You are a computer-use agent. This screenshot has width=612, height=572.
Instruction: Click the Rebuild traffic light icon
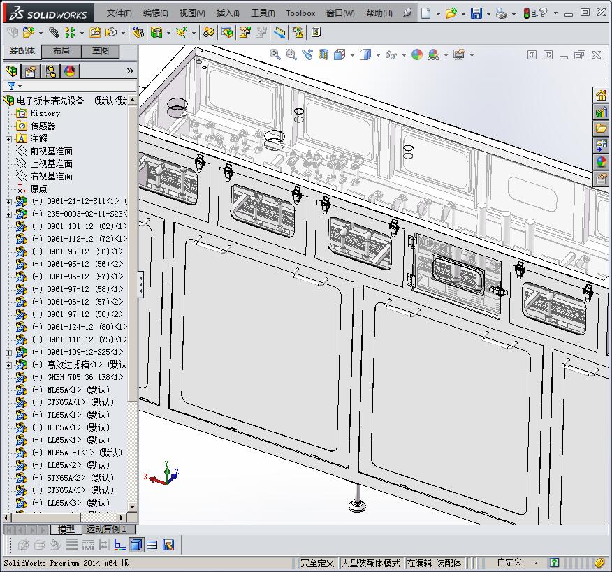tap(527, 13)
